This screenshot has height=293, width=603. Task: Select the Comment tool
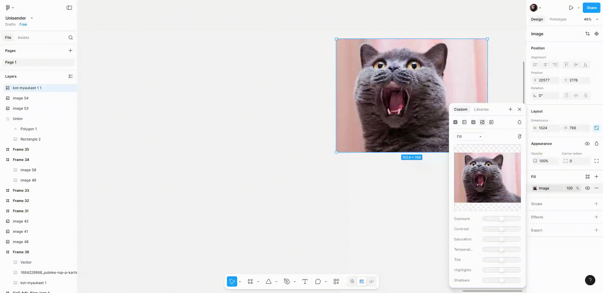(318, 281)
